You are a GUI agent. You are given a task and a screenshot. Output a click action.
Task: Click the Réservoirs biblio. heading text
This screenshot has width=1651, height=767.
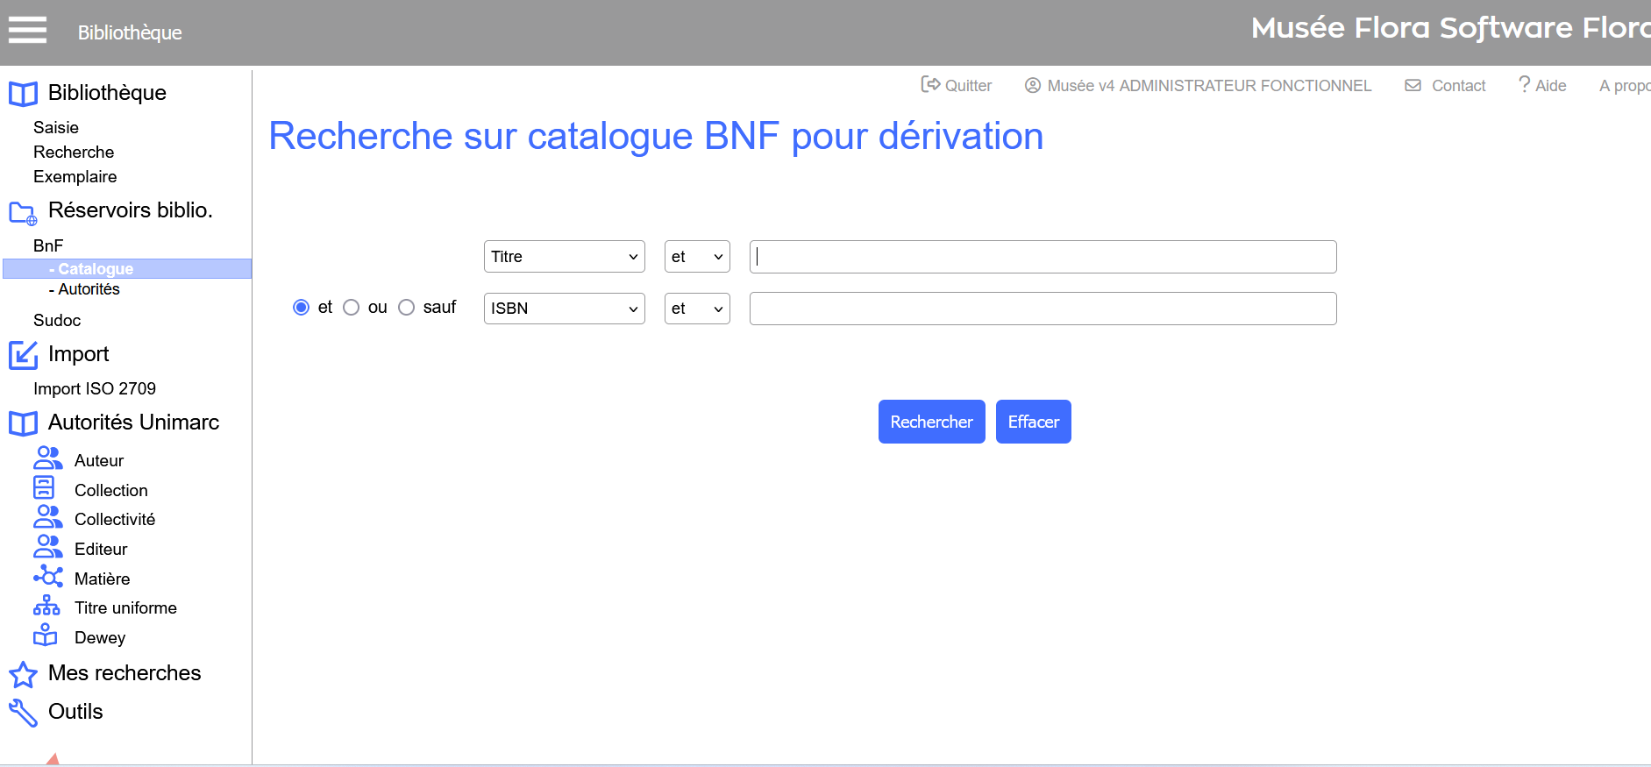click(x=131, y=210)
